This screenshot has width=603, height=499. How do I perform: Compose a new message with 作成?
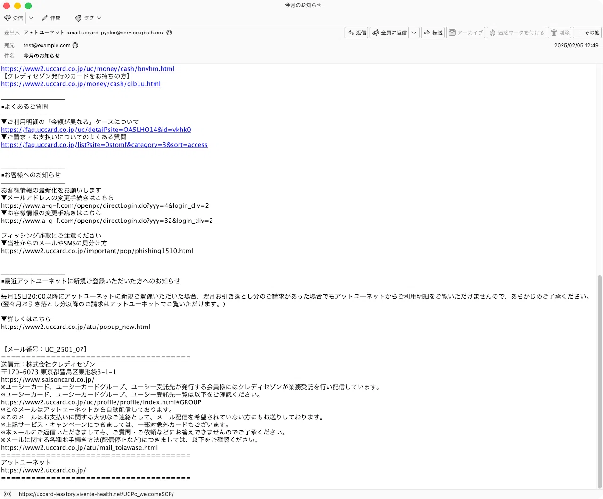(51, 18)
